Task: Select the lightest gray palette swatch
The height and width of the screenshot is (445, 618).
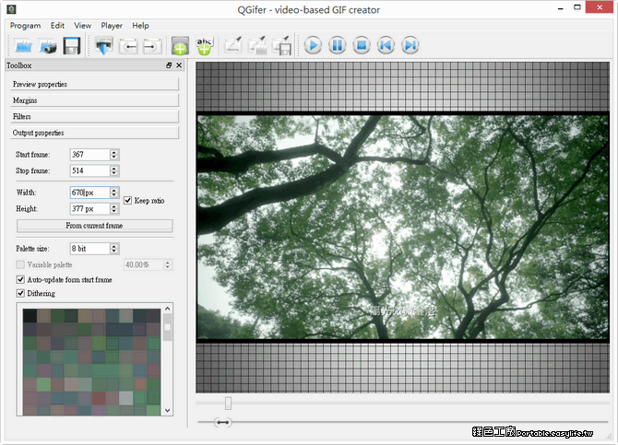Action: point(125,398)
